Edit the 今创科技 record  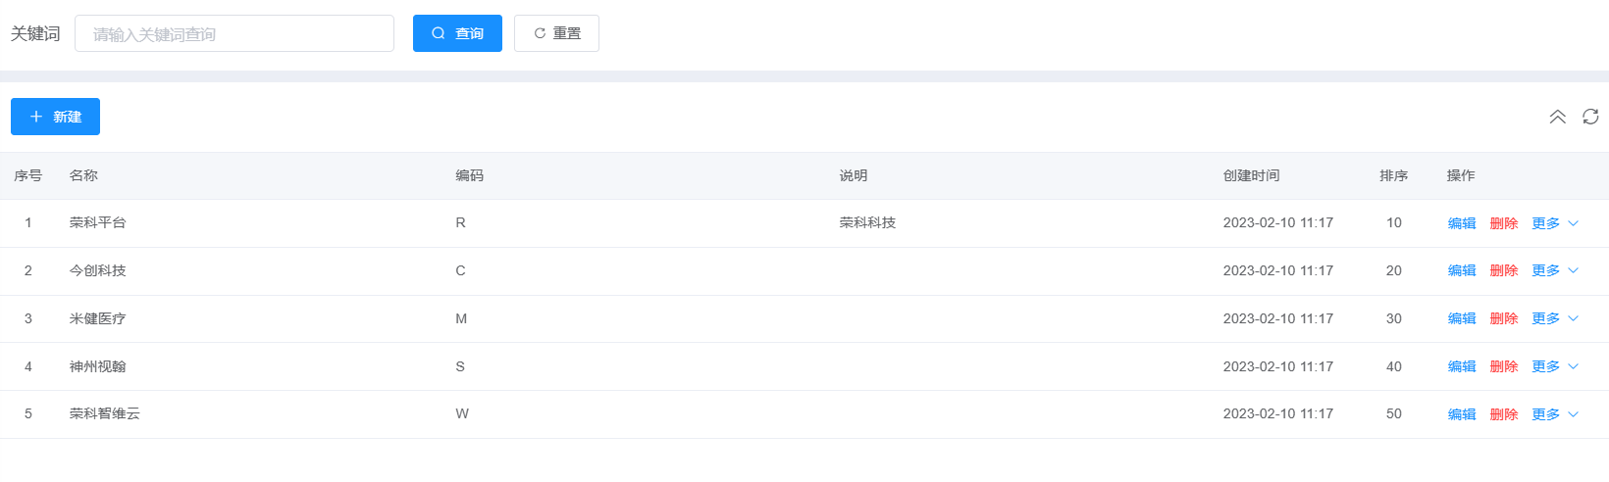[x=1461, y=270]
